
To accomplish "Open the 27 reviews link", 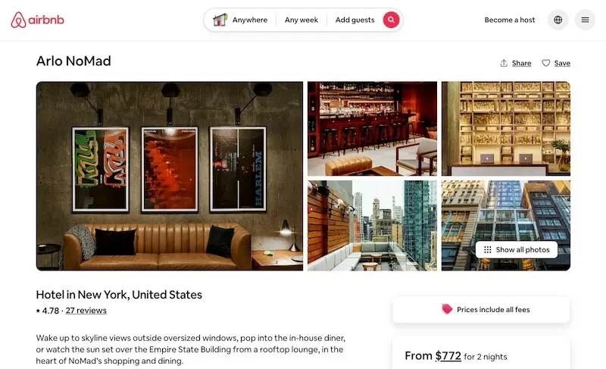I will pyautogui.click(x=86, y=310).
